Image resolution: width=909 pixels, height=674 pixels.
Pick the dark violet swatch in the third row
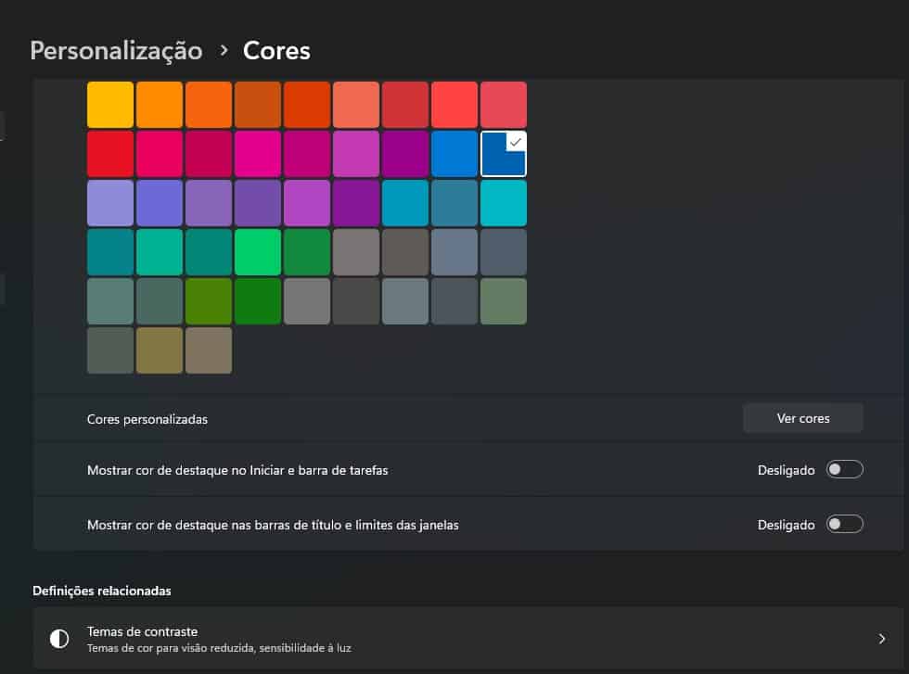coord(356,203)
